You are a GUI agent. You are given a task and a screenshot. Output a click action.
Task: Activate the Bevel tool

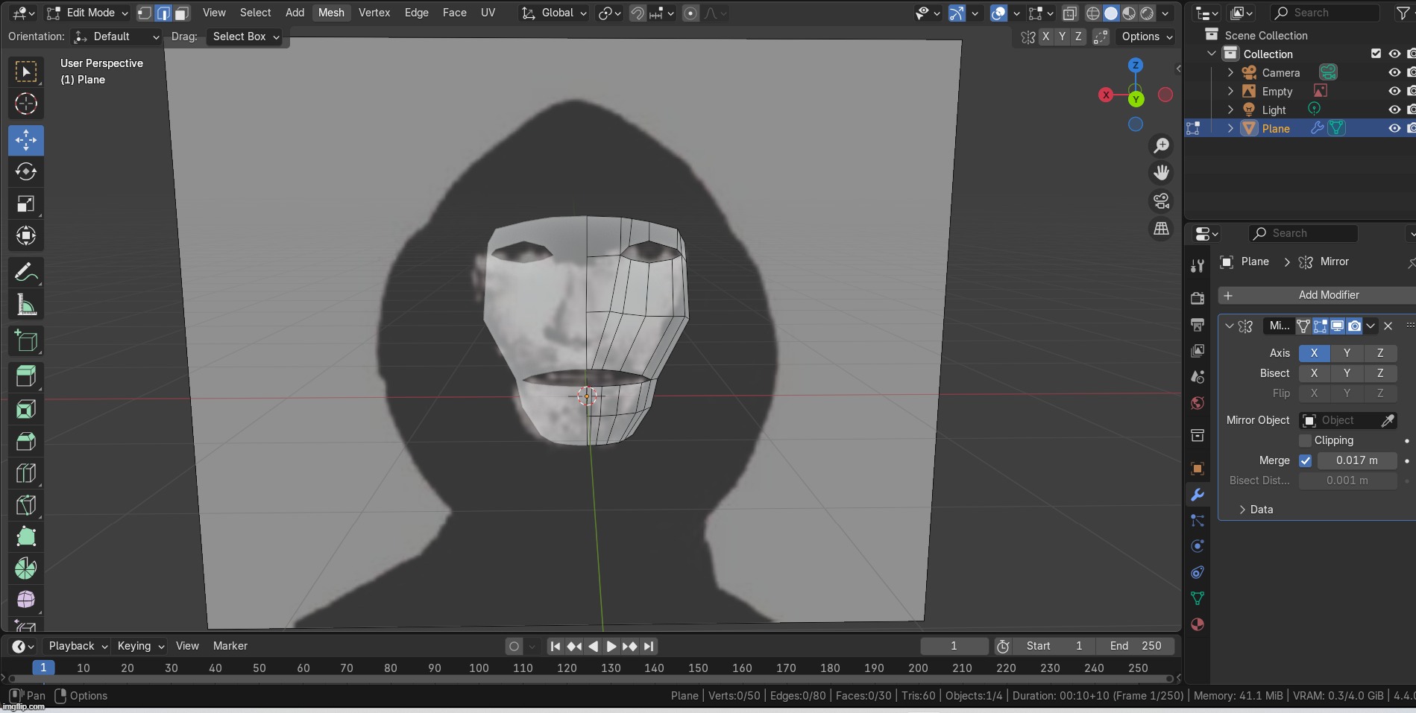26,441
